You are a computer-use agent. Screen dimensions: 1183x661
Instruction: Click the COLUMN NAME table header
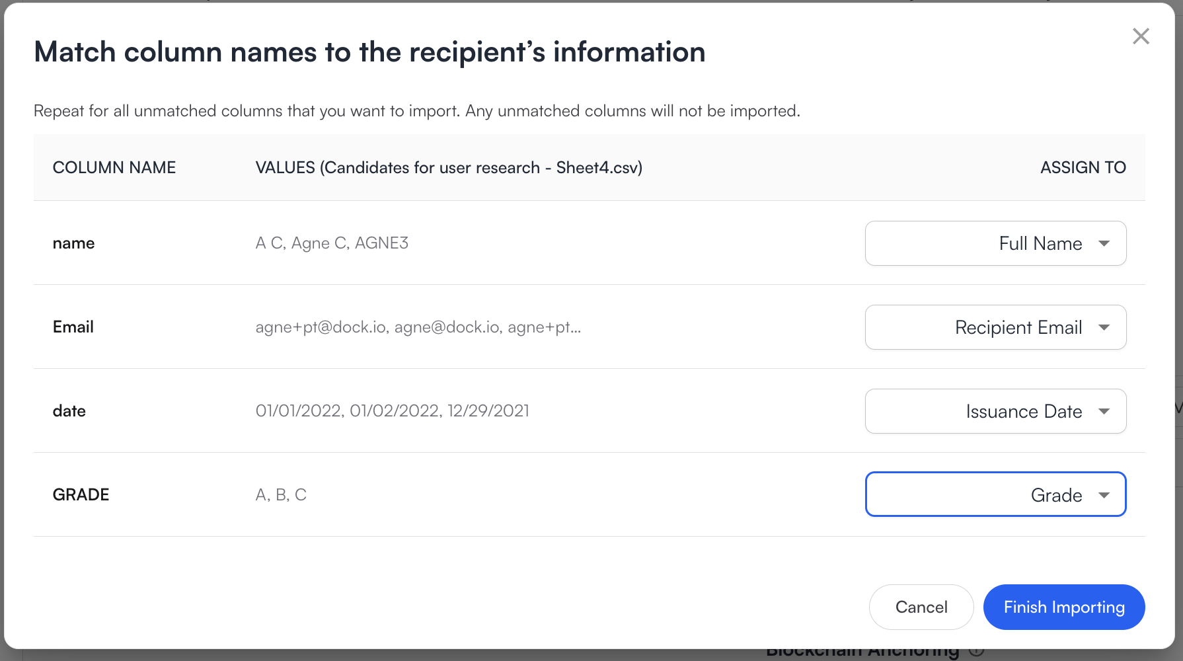(x=114, y=168)
